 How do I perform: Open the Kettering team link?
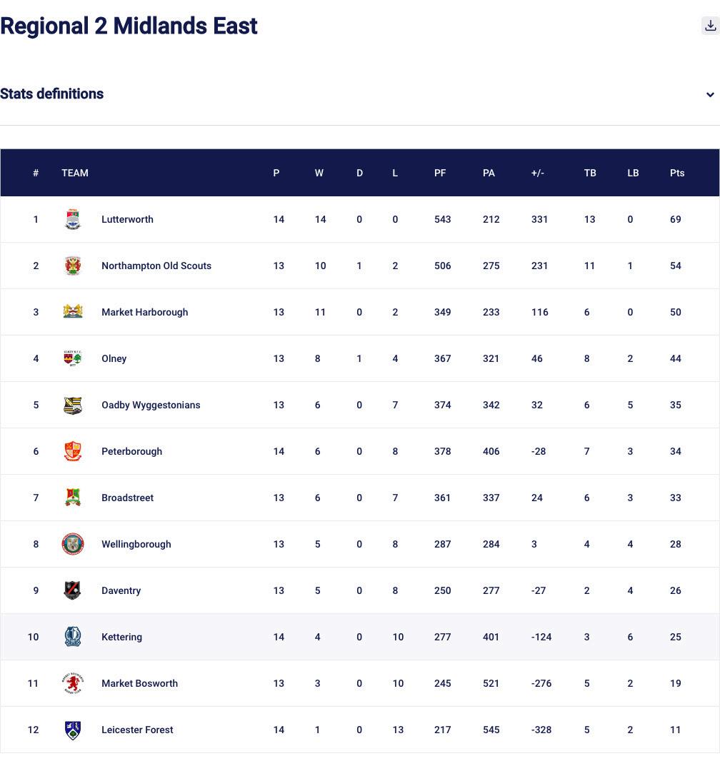(x=121, y=637)
